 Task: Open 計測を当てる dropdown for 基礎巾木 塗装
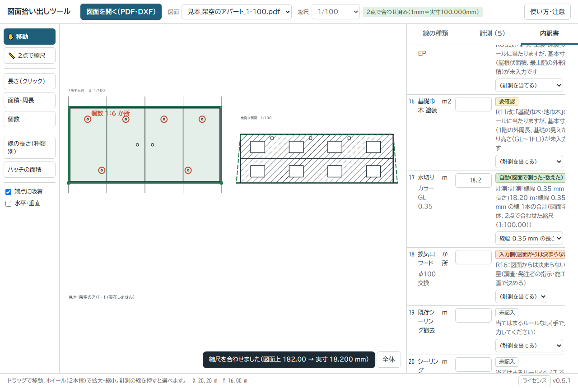[x=529, y=162]
